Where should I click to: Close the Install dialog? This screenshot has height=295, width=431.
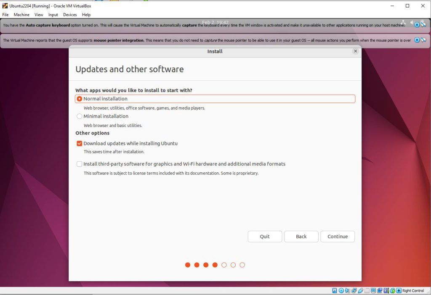[x=355, y=51]
